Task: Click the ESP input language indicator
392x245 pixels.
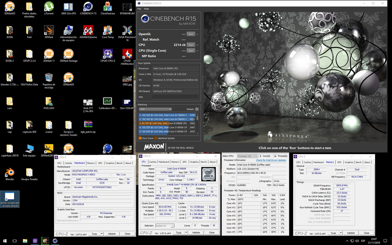Action: [363, 241]
